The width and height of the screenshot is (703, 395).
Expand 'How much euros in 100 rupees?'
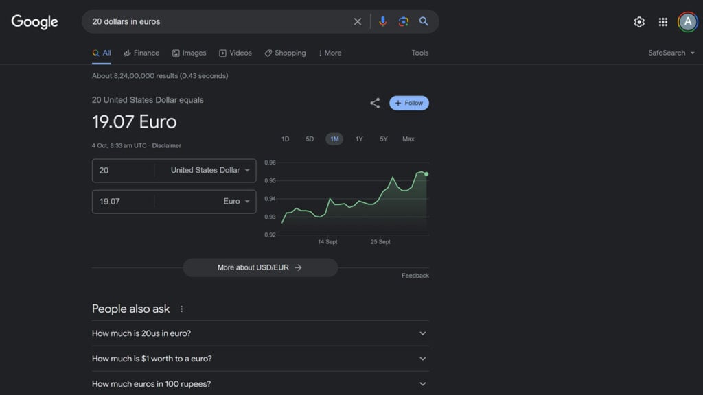260,384
